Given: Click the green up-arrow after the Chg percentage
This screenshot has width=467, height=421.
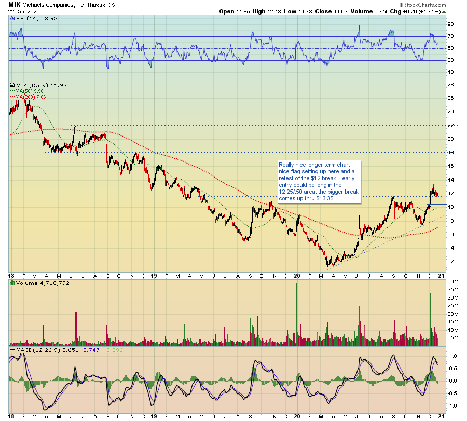Looking at the screenshot, I should coord(444,12).
